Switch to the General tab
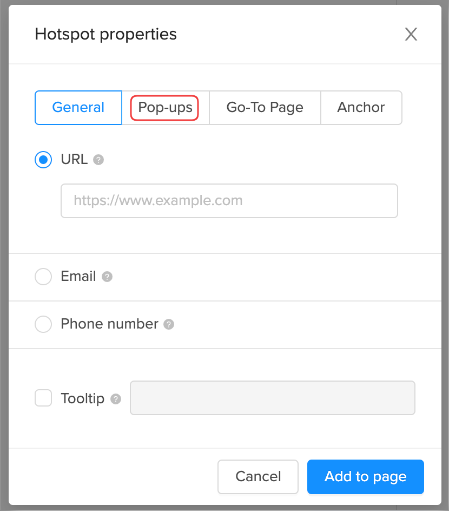 click(x=78, y=108)
